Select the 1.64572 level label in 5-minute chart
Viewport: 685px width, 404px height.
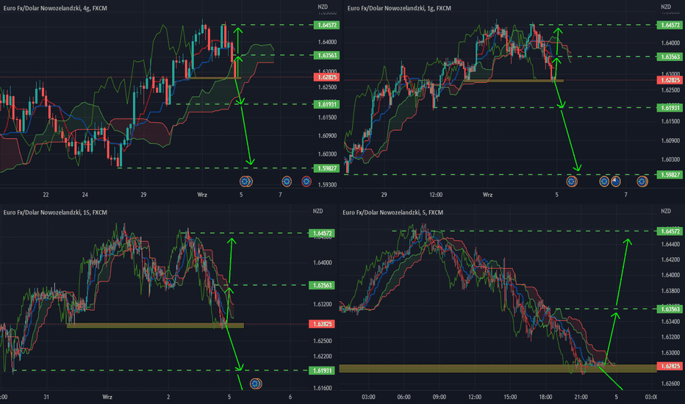point(670,231)
